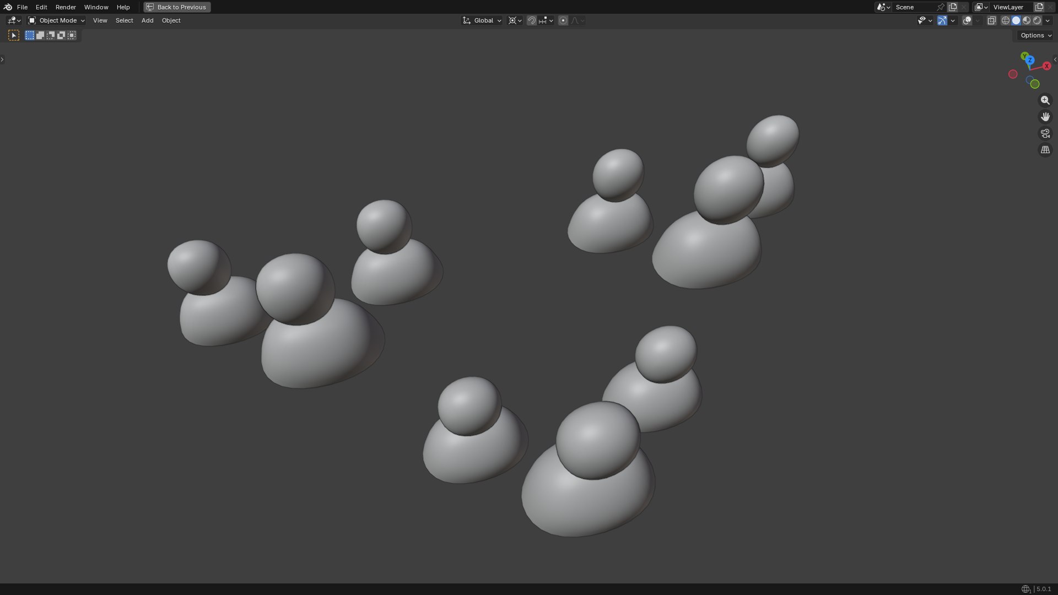Open the scene browse dropdown

pyautogui.click(x=883, y=7)
